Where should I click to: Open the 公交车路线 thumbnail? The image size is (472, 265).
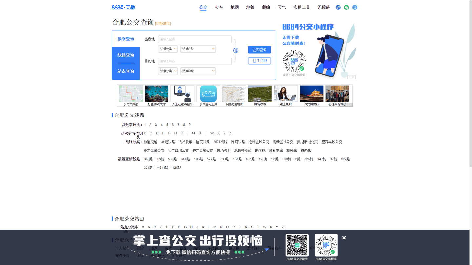[131, 96]
